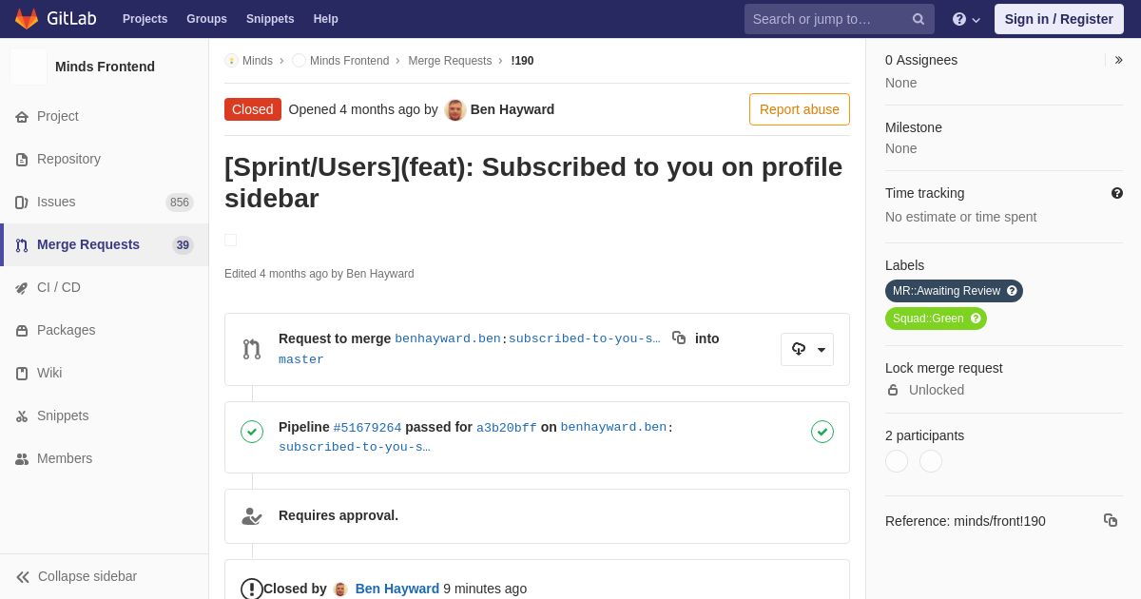1141x599 pixels.
Task: Click Merge Requests breadcrumb link
Action: (450, 61)
